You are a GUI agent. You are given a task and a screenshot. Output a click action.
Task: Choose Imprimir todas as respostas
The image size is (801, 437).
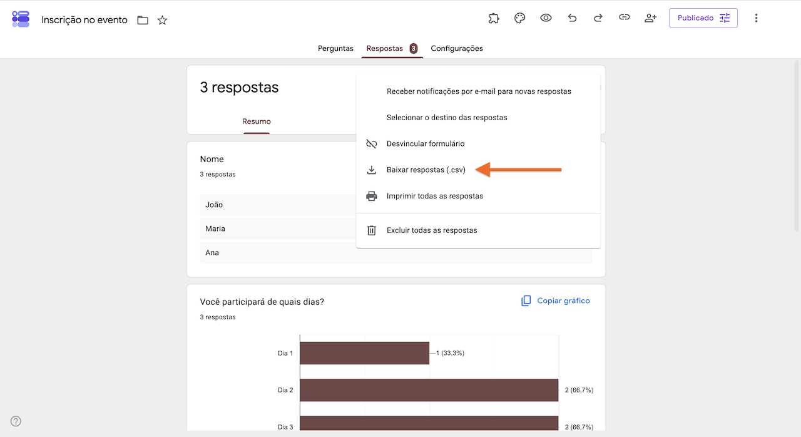pyautogui.click(x=478, y=196)
